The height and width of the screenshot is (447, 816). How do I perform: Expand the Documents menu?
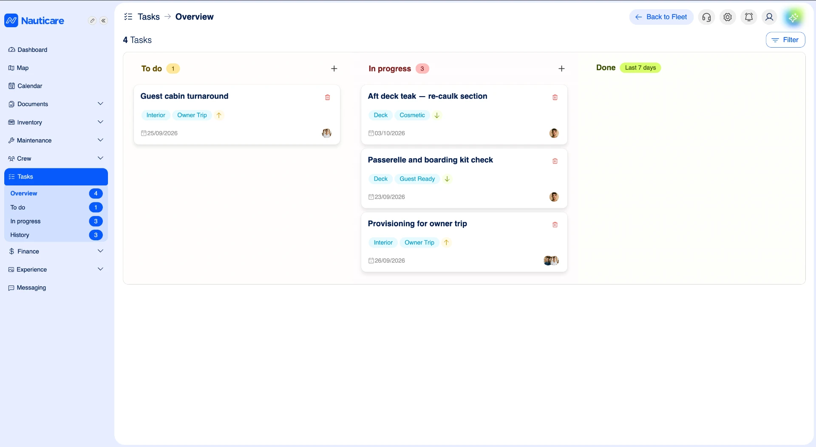click(x=56, y=104)
